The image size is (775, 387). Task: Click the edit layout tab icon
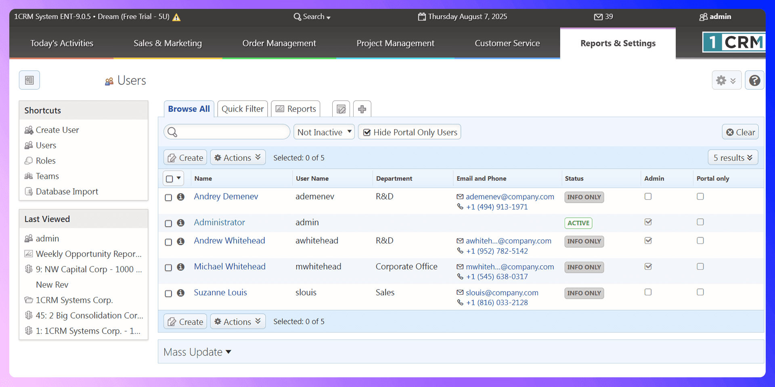[341, 109]
